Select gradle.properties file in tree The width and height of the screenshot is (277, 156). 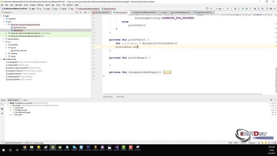pos(14,74)
